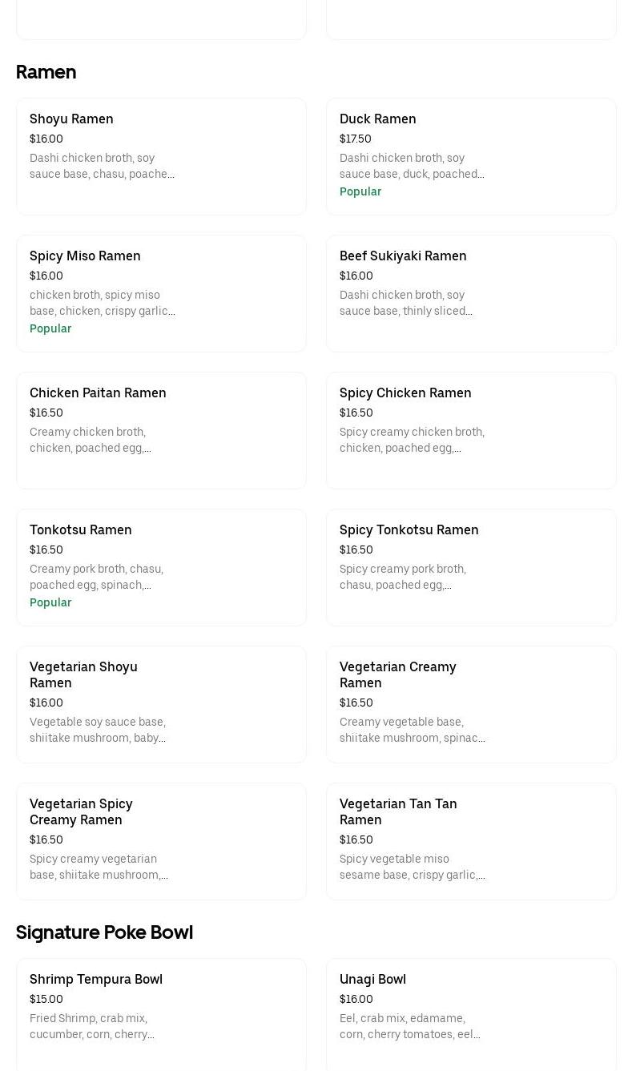Choose the Beef Sukiyaki Ramen card

[471, 293]
